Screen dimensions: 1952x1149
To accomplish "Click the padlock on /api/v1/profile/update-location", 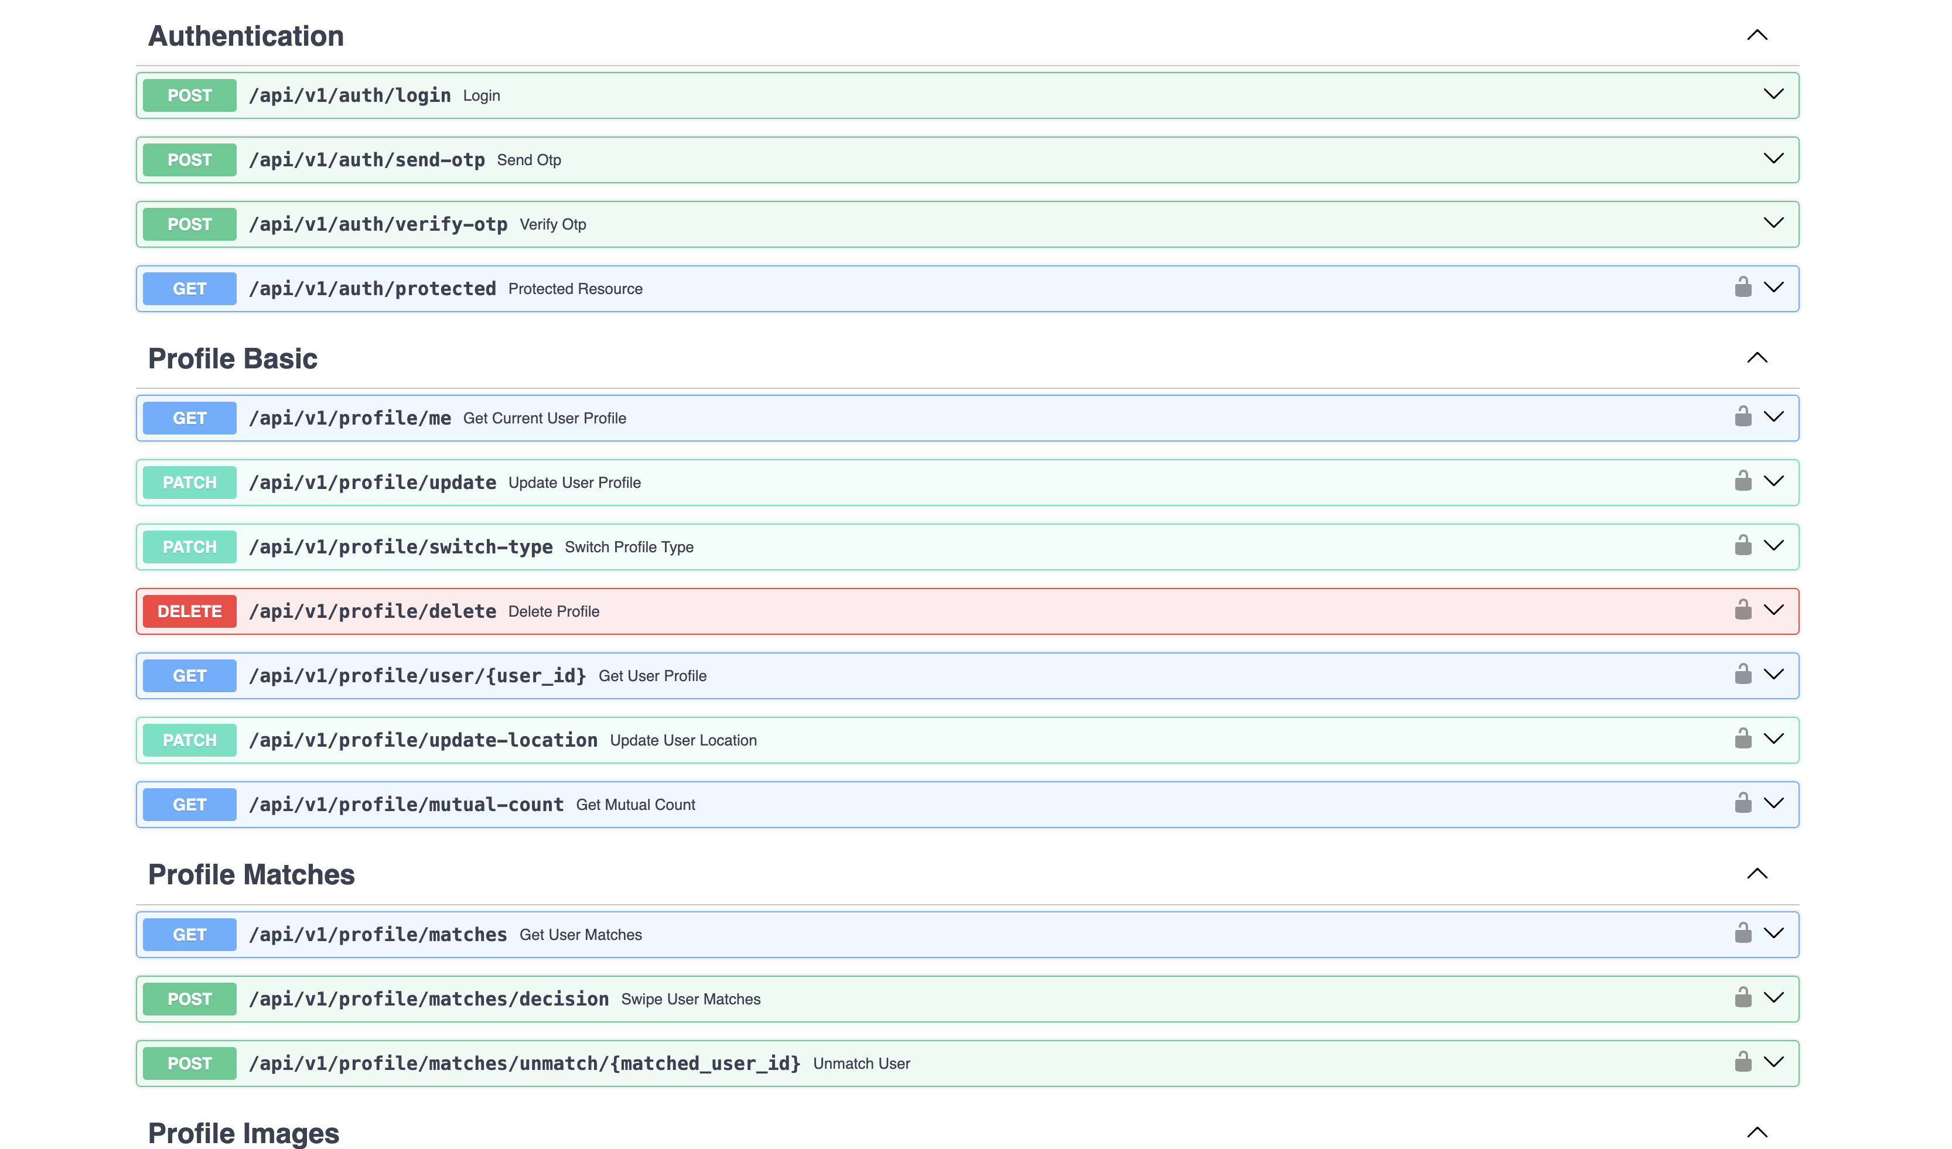I will coord(1742,738).
